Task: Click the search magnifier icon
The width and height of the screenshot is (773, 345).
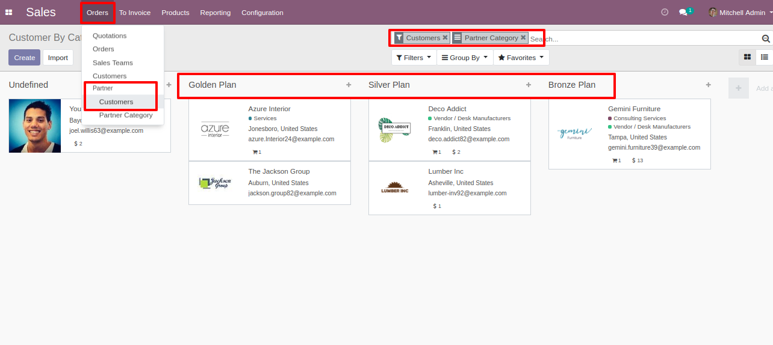Action: coord(766,38)
